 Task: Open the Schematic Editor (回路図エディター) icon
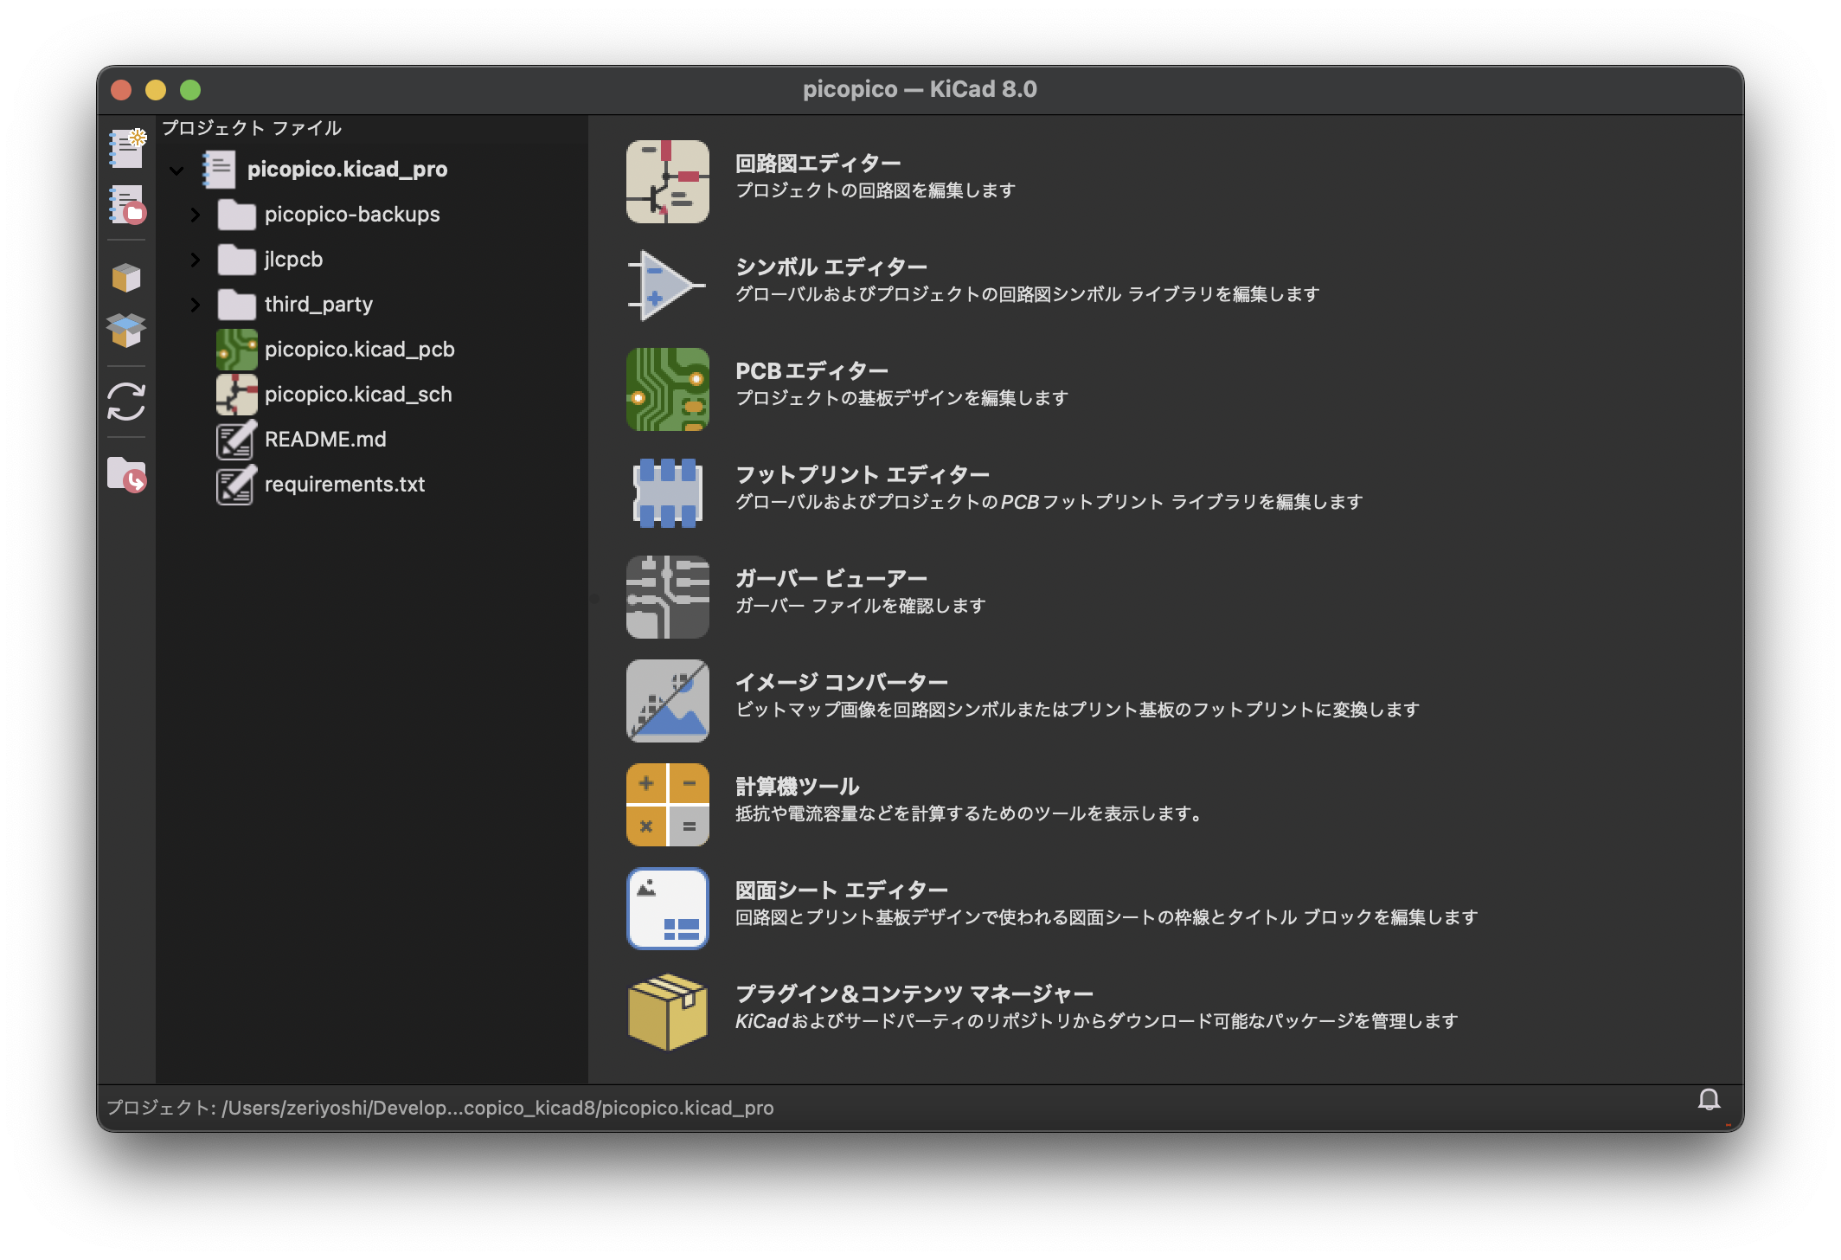pos(668,182)
